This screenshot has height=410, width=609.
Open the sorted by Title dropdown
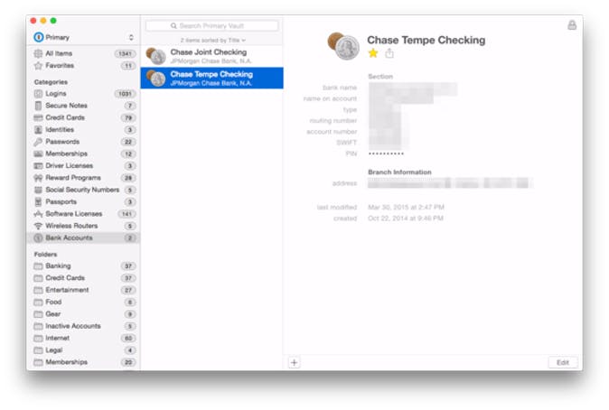[x=213, y=40]
